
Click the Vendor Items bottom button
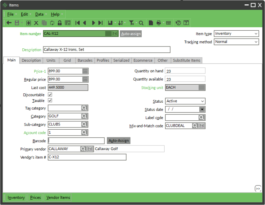(x=58, y=198)
